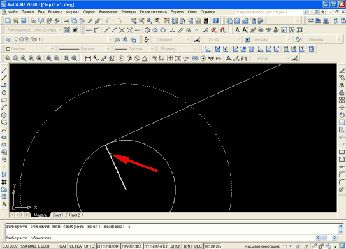Select the Polygon tool in the draw toolbar
The height and width of the screenshot is (249, 346).
tap(4, 92)
